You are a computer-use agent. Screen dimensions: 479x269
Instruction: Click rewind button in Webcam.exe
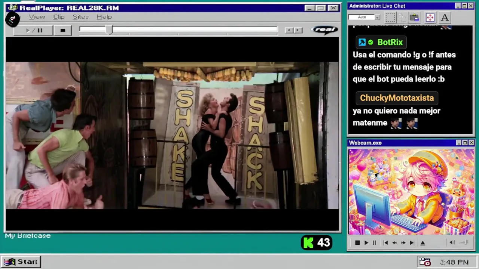pos(394,243)
